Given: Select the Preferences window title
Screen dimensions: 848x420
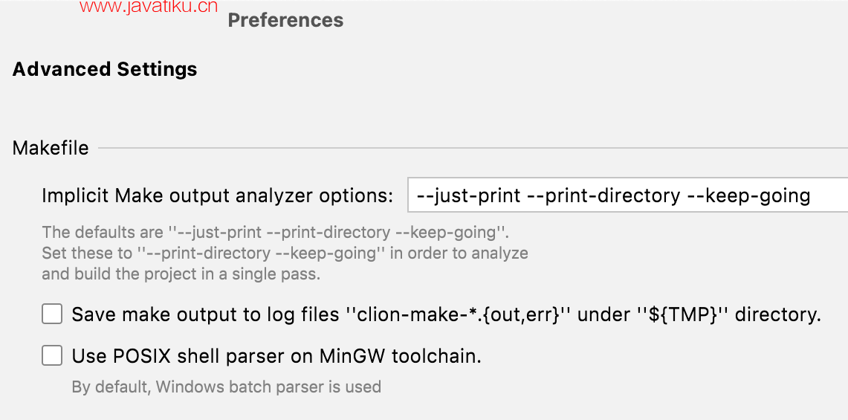Looking at the screenshot, I should pyautogui.click(x=285, y=20).
